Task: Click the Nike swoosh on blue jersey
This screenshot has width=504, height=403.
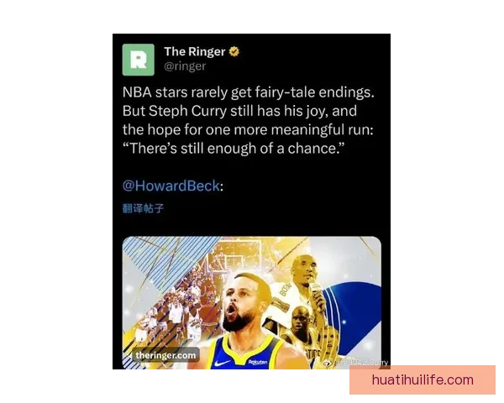Action: 223,364
